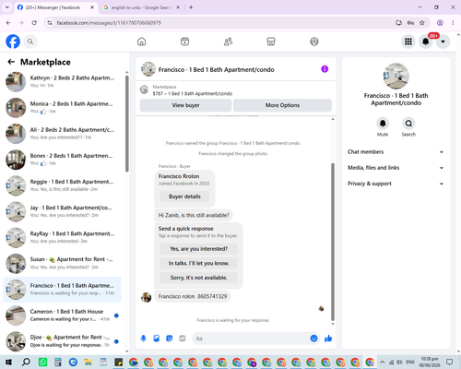
Task: Open the Buyer details button
Action: point(184,196)
